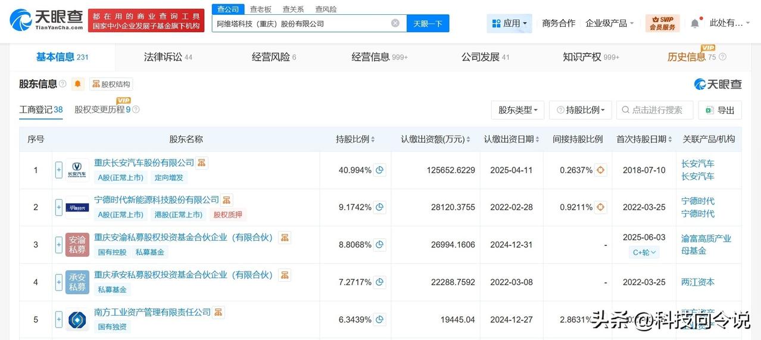Click the 承安私募 blue logo tile
Image resolution: width=761 pixels, height=340 pixels.
pyautogui.click(x=77, y=282)
